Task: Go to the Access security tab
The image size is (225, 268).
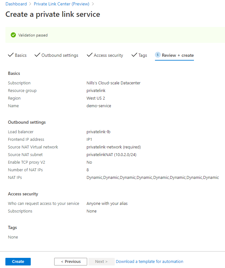Action: tap(105, 55)
